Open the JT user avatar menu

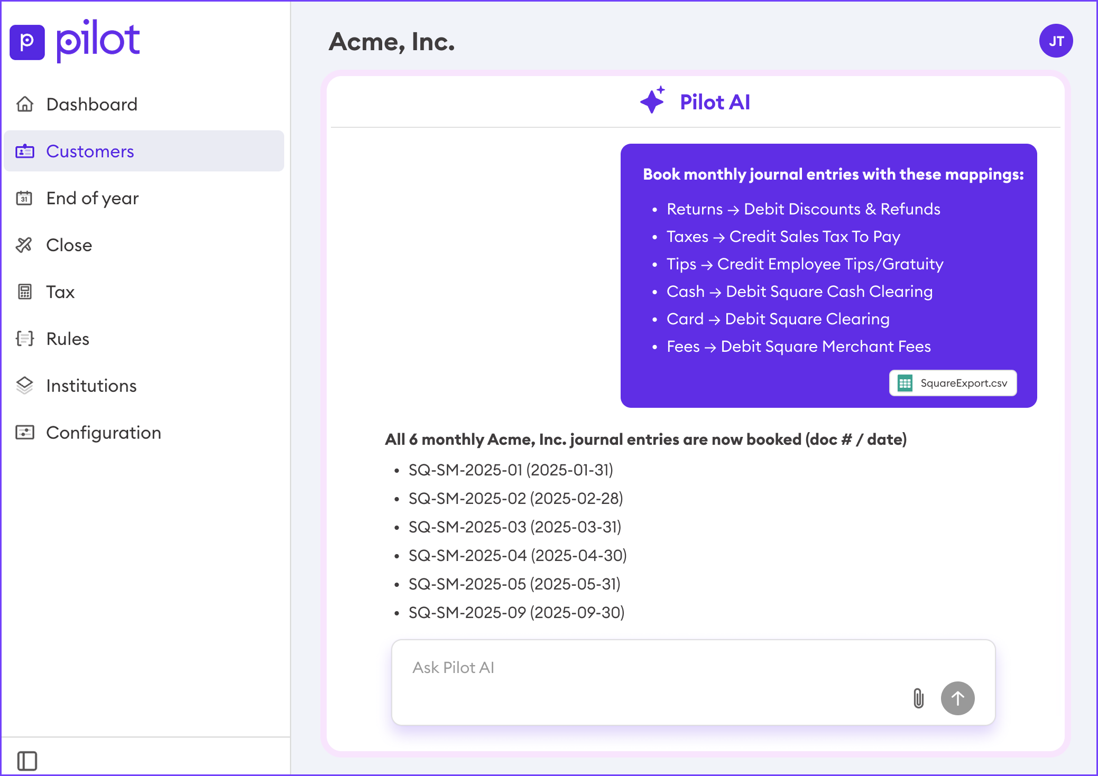[1055, 41]
